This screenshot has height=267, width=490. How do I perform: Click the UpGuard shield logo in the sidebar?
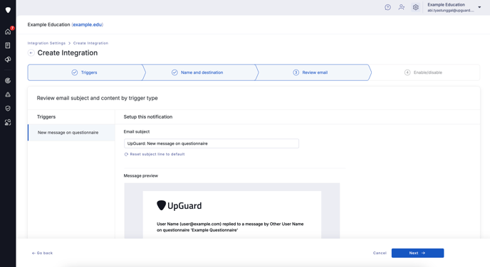[x=8, y=10]
